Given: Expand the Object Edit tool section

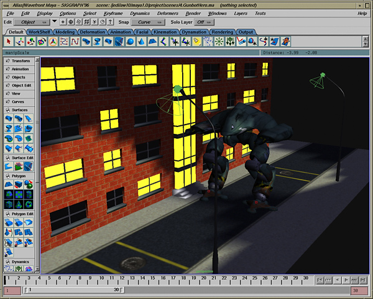Looking at the screenshot, I should click(x=19, y=85).
